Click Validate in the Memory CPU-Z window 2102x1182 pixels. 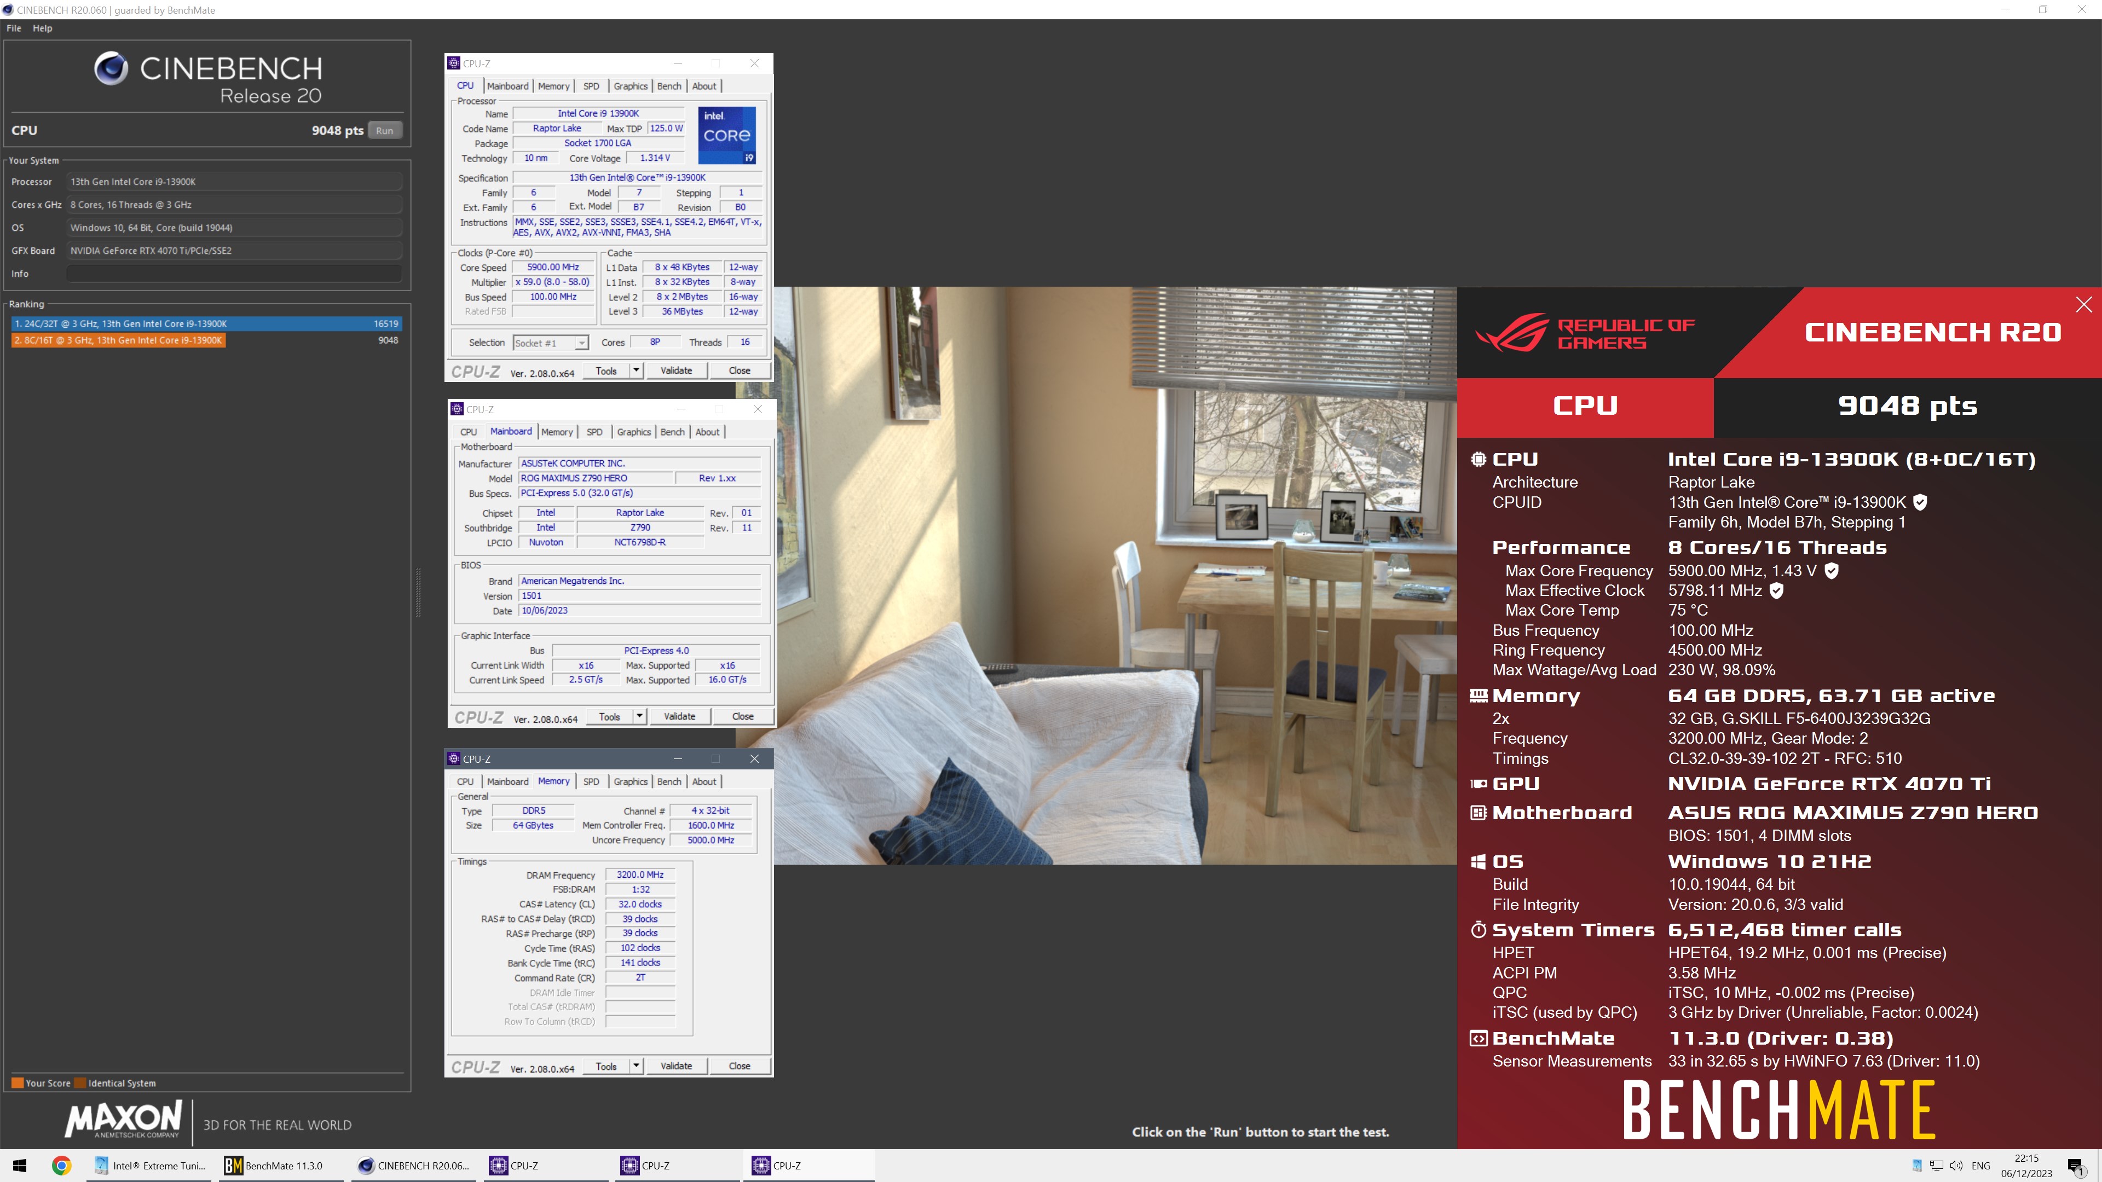click(x=677, y=1066)
